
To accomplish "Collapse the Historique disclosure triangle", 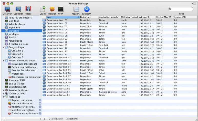I will [x=4, y=97].
